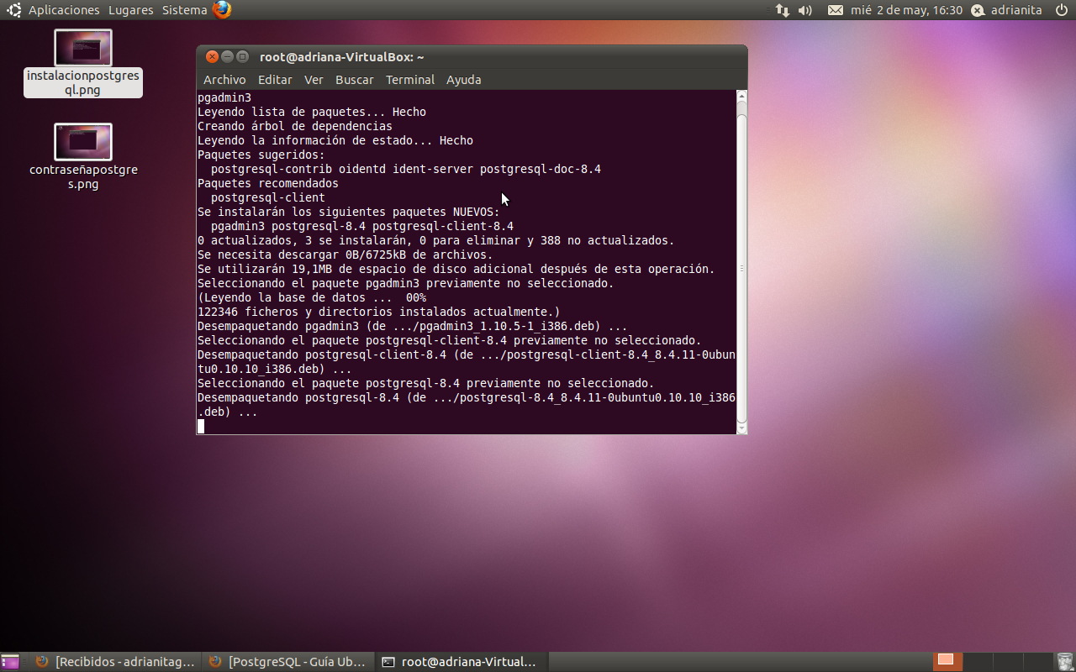
Task: Open the terminal Editar menu
Action: coord(275,80)
